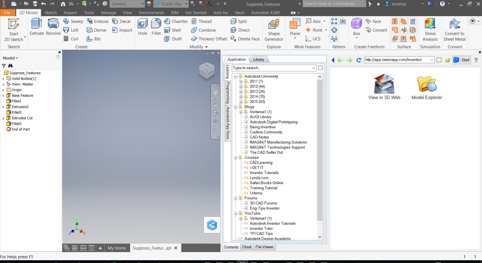Viewport: 482px width, 263px height.
Task: Switch to the Sketch ribbon tab
Action: tap(50, 12)
